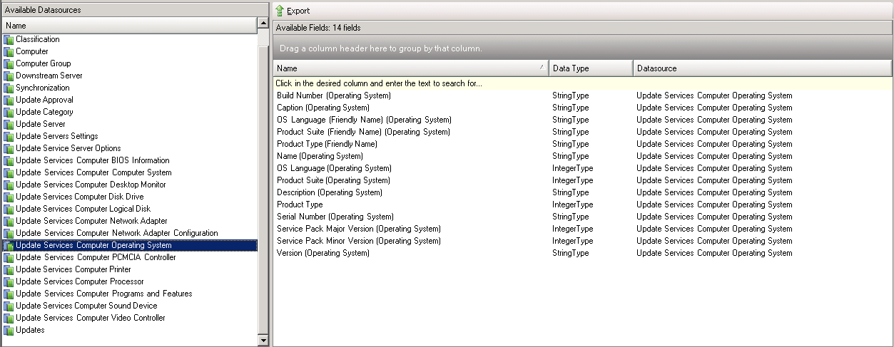The width and height of the screenshot is (894, 347).
Task: Click the Downstream Server datasource icon
Action: [x=9, y=76]
